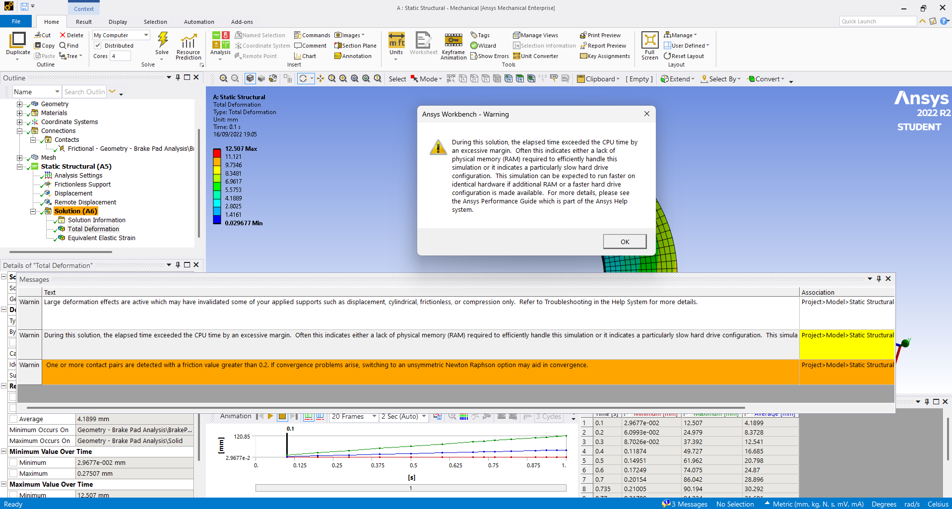The width and height of the screenshot is (952, 509).
Task: Select the Rotate view tool
Action: (x=303, y=79)
